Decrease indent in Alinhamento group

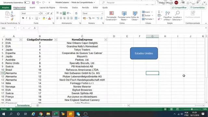[68, 18]
